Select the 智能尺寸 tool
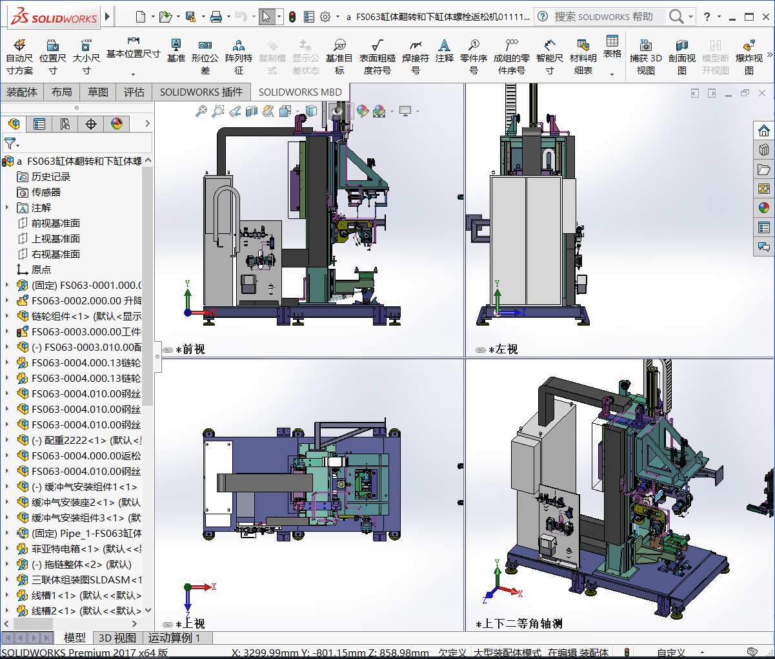The height and width of the screenshot is (659, 775). click(550, 57)
